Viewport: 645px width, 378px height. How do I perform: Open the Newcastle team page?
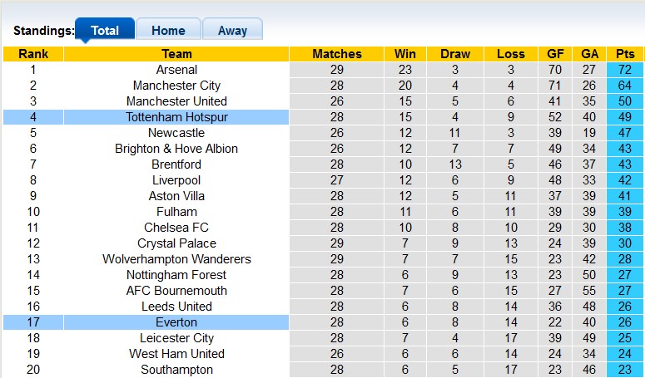point(176,133)
